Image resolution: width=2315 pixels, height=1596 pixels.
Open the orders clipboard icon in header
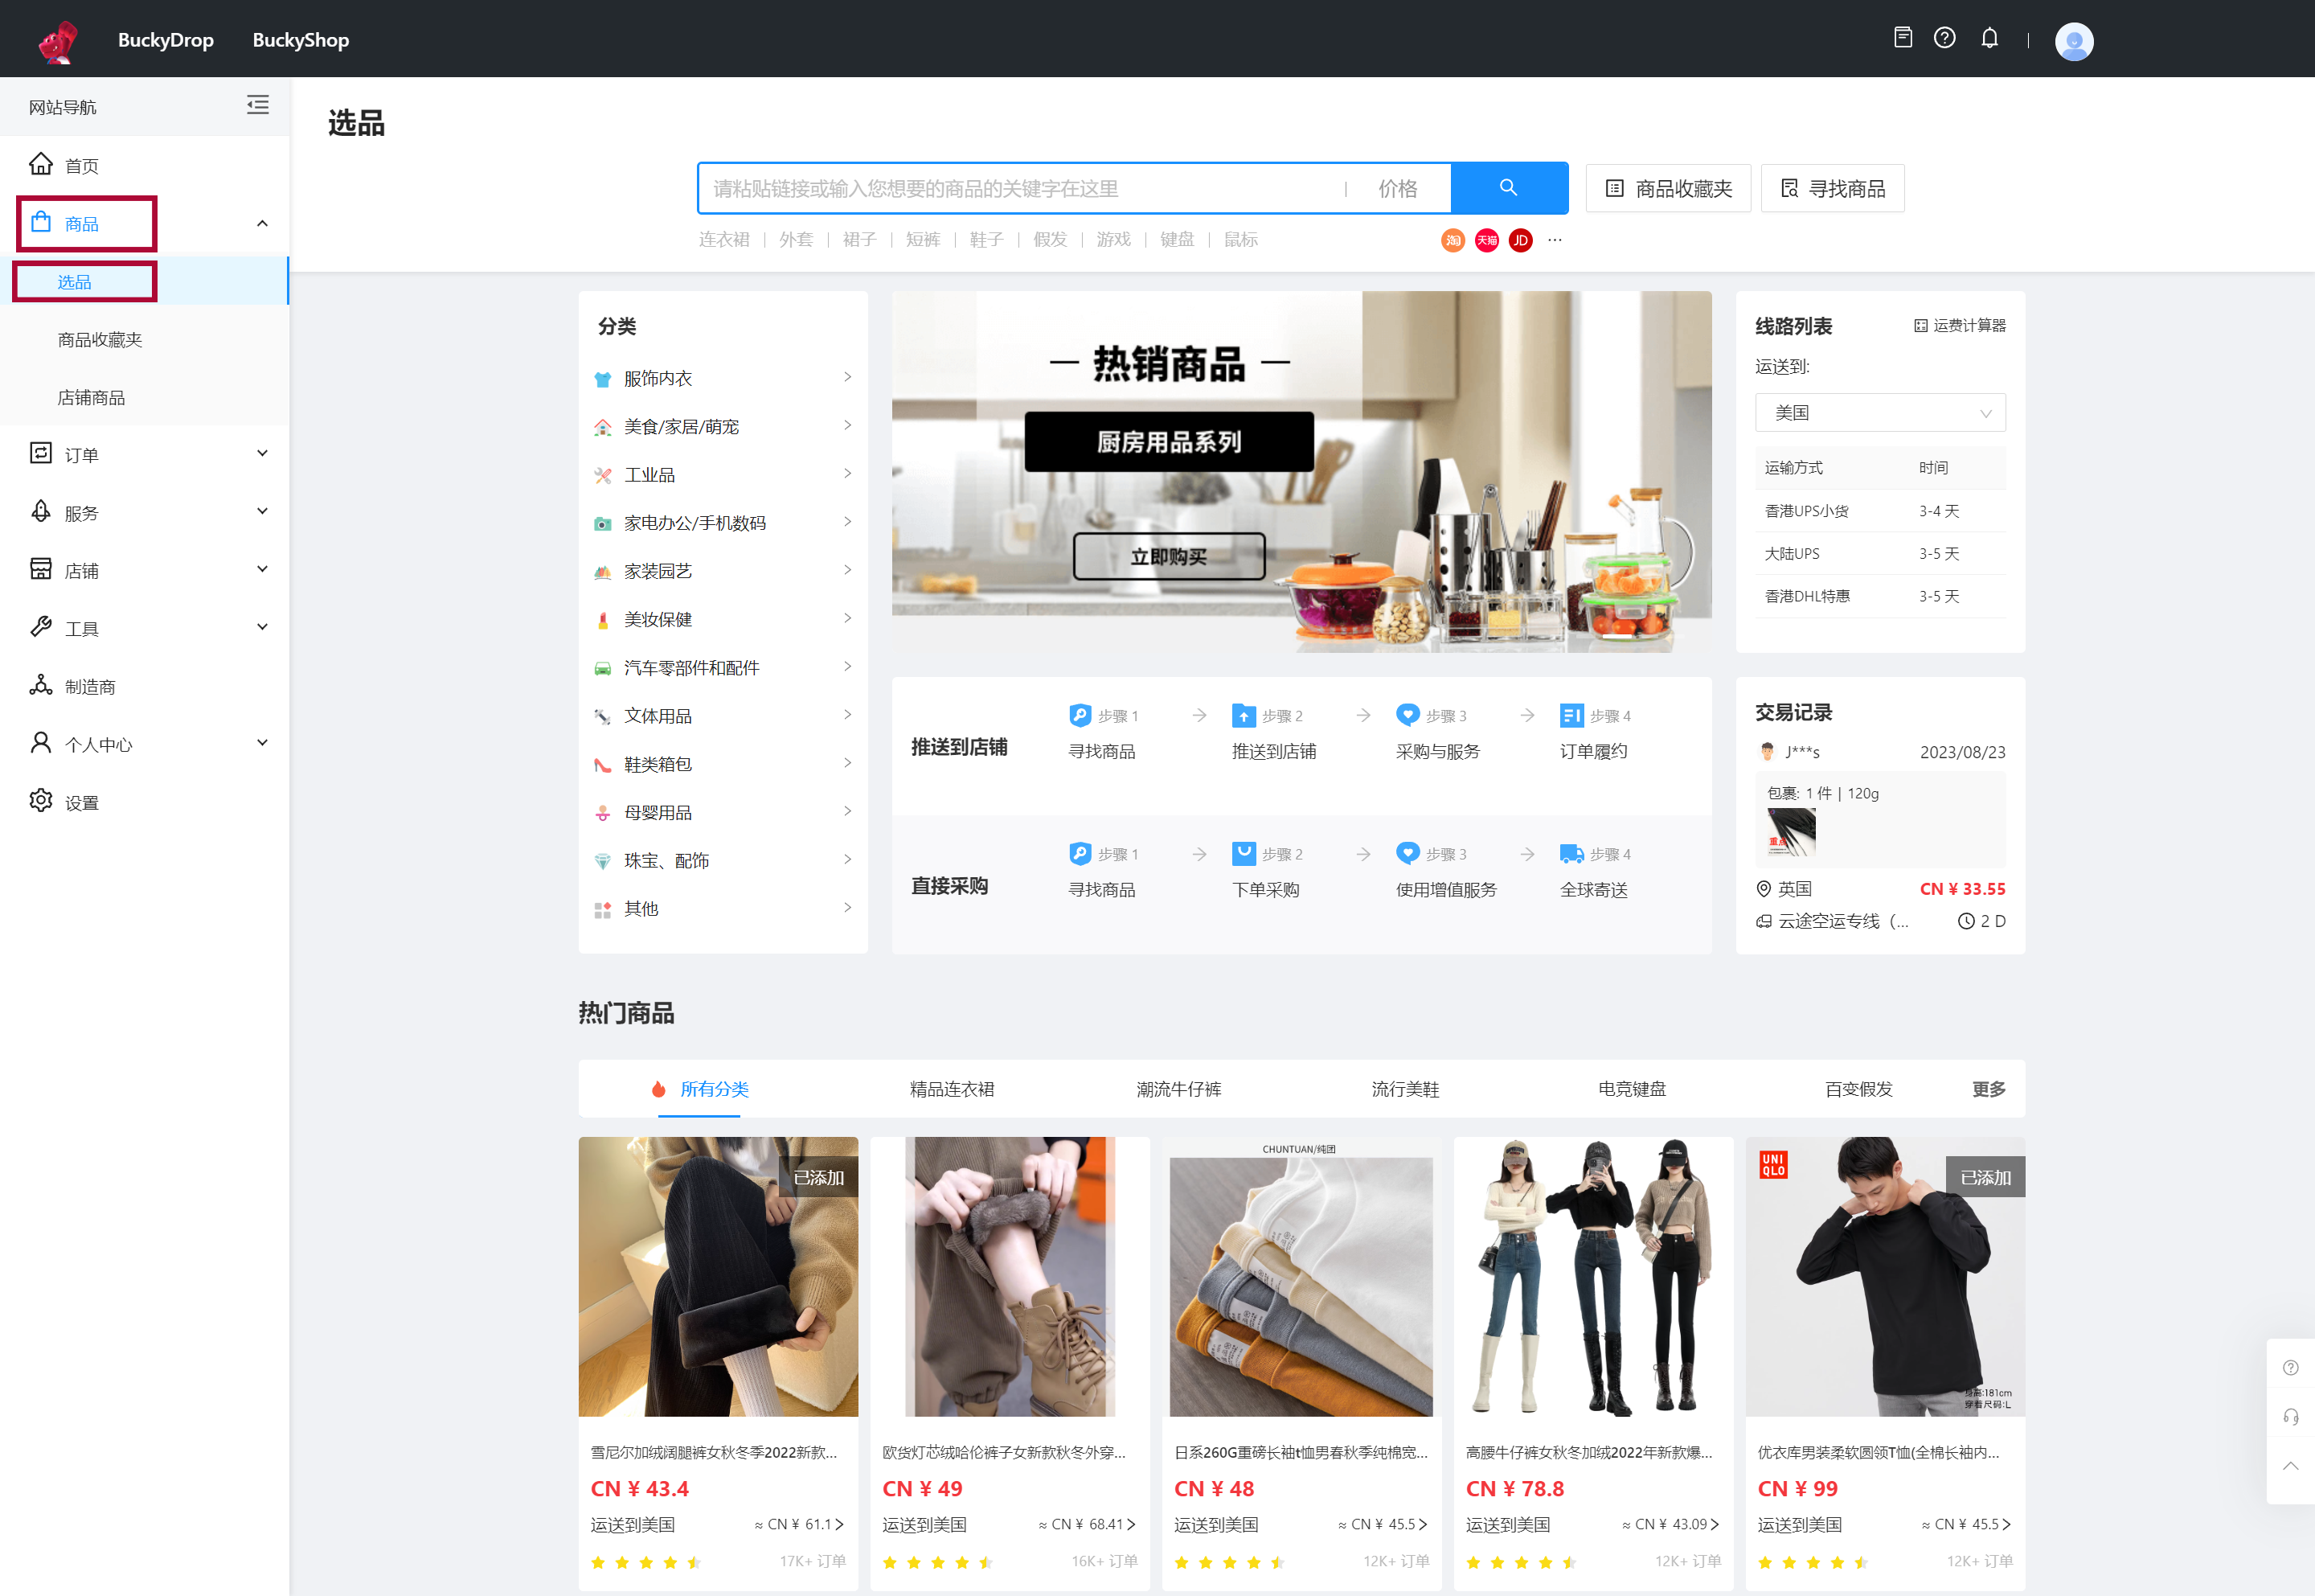(1902, 38)
